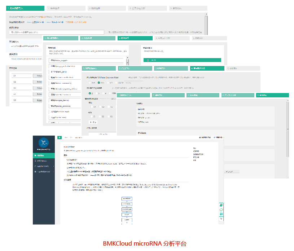Click the BMKCloud logo in dark sidebar
The image size is (294, 251).
(43, 143)
